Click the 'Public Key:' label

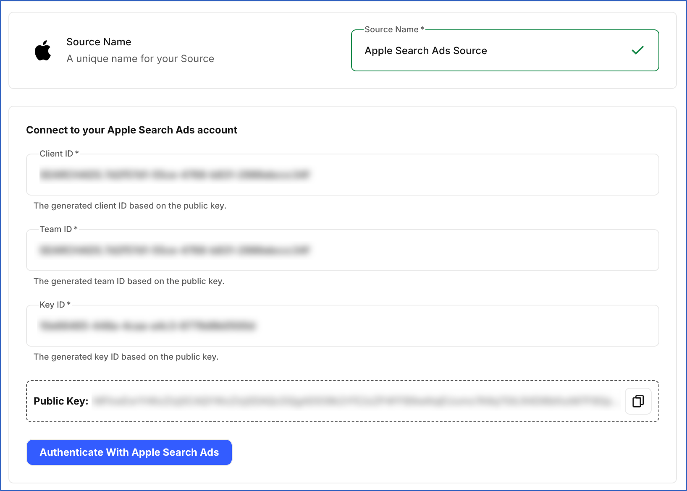[x=61, y=401]
